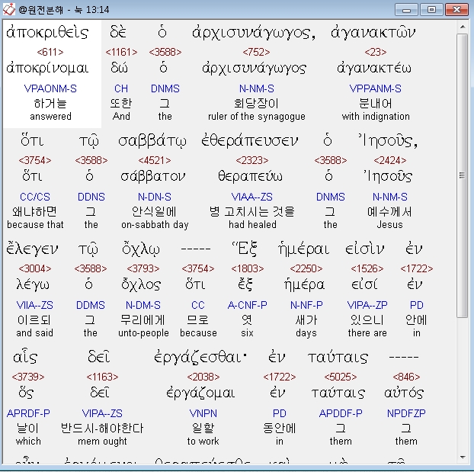Click gloss 'because that'
This screenshot has height=472, width=474.
point(35,224)
